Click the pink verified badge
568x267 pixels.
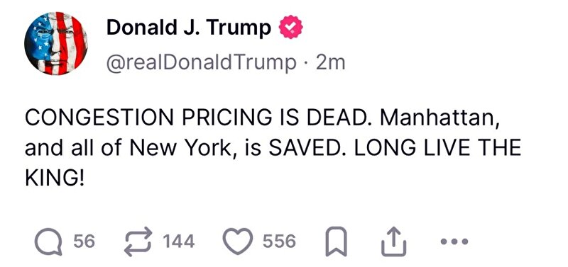click(x=290, y=27)
